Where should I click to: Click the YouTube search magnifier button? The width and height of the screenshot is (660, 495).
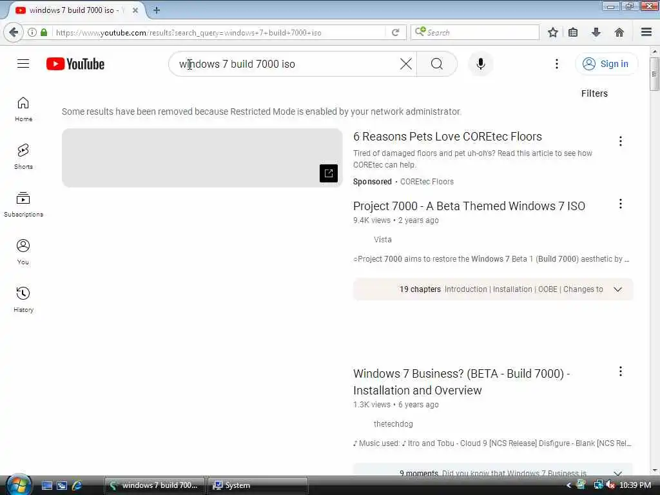pos(437,64)
